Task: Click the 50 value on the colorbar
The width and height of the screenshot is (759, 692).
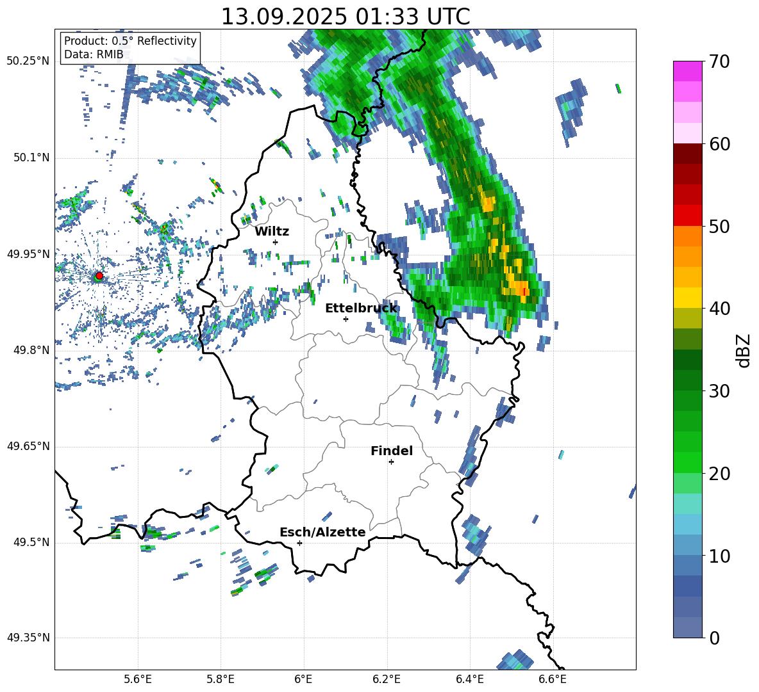Action: point(719,226)
